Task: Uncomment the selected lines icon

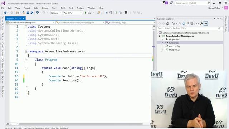Action: point(120,13)
